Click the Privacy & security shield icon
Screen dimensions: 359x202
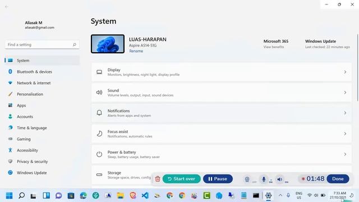10,161
